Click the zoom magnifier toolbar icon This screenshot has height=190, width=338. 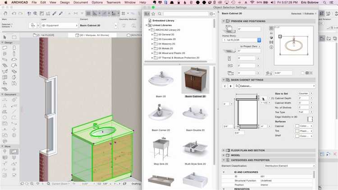click(35, 14)
